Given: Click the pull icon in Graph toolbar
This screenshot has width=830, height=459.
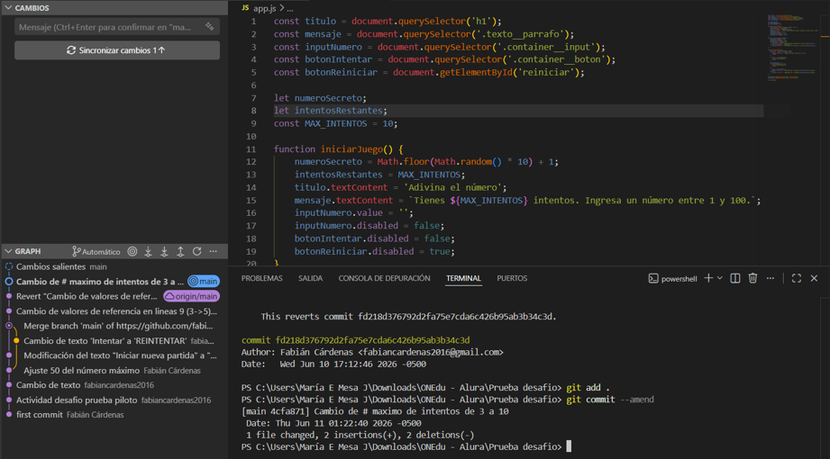Looking at the screenshot, I should click(x=165, y=252).
